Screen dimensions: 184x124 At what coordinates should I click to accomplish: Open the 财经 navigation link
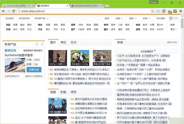[x=8, y=25]
